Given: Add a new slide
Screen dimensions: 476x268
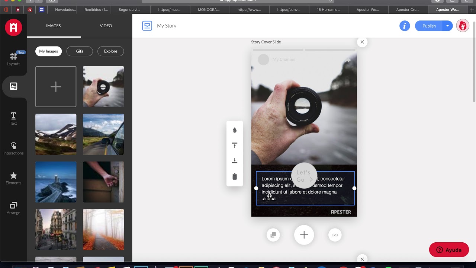Looking at the screenshot, I should point(304,235).
